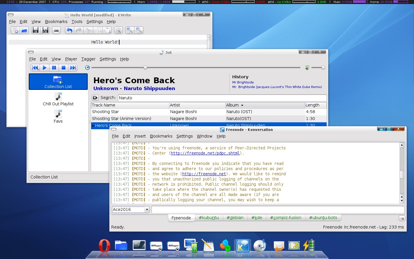The image size is (414, 259).
Task: Click the Save floppy icon in KWrite
Action: tap(36, 30)
